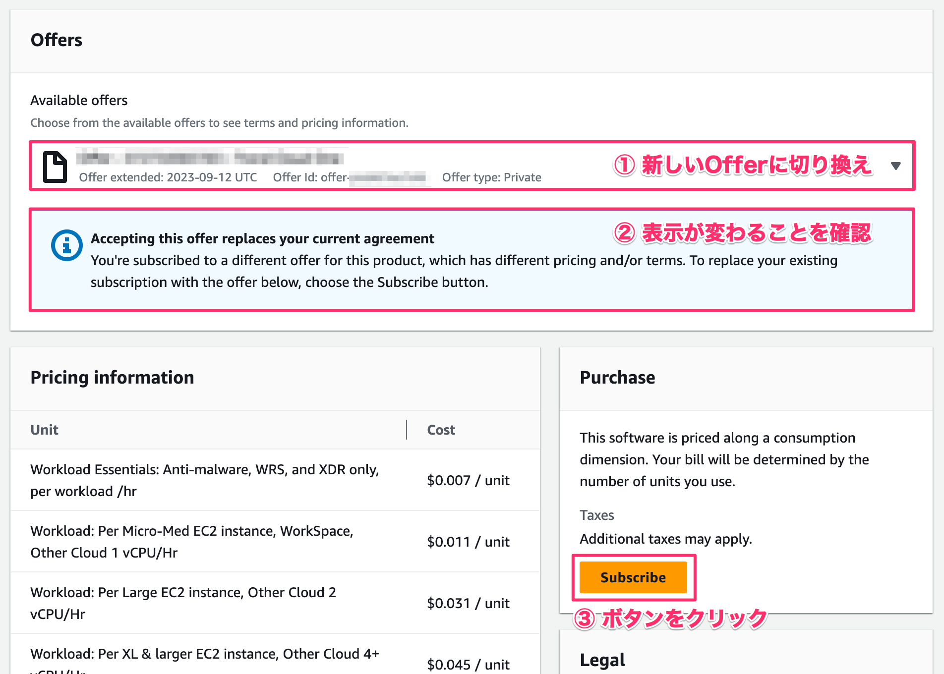Click the blue info icon in the notice banner
Screen dimensions: 944x674
pos(66,244)
